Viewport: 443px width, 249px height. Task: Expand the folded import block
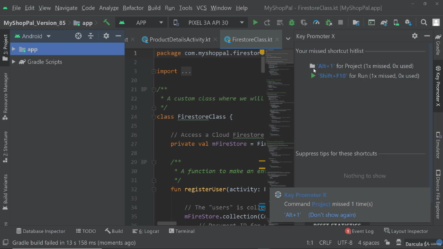[x=154, y=71]
